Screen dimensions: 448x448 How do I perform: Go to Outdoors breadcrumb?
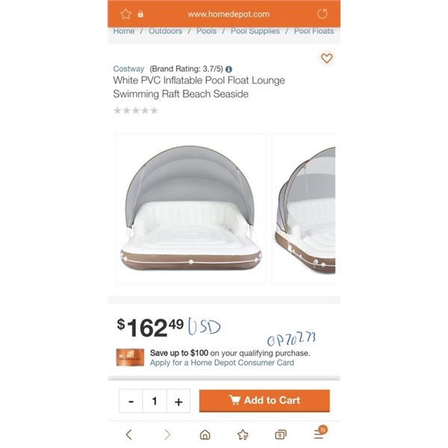[x=166, y=31]
